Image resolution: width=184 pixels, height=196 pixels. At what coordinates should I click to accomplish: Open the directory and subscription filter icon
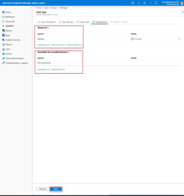[133, 3]
